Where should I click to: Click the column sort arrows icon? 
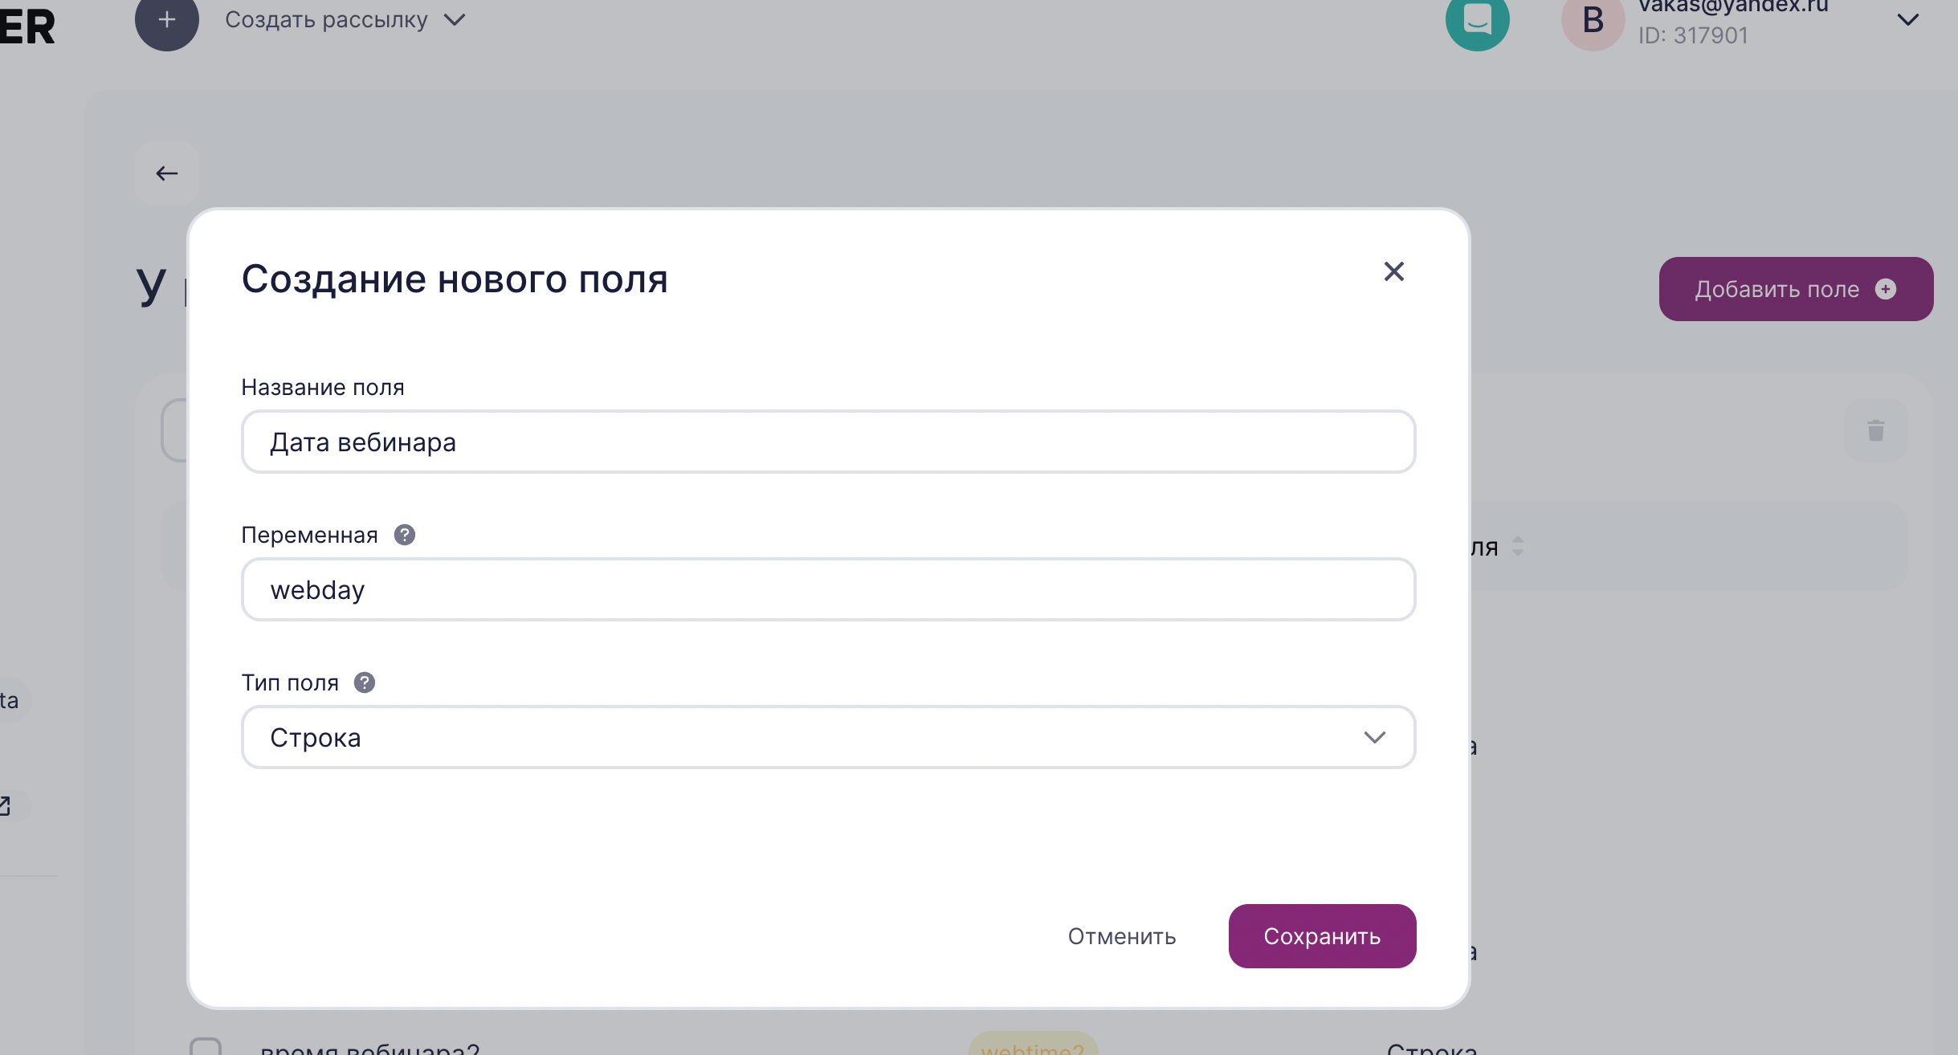click(1518, 547)
